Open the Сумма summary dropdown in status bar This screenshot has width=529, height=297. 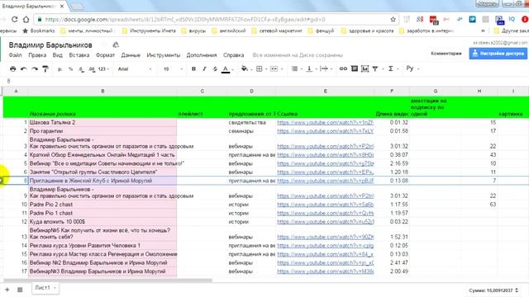click(x=494, y=290)
